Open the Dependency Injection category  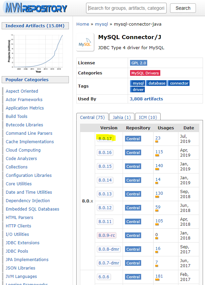(x=28, y=201)
